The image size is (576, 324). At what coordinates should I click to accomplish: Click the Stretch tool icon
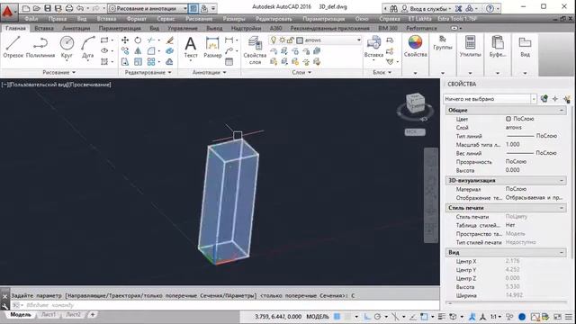tap(125, 62)
